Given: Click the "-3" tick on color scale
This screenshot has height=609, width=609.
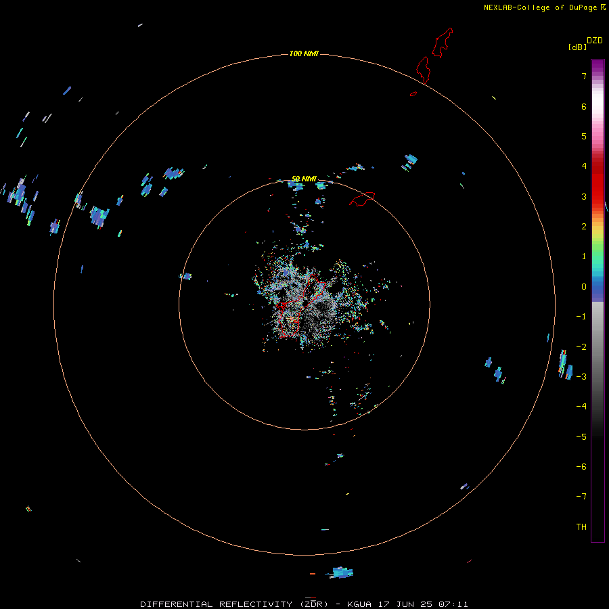Looking at the screenshot, I should [581, 377].
